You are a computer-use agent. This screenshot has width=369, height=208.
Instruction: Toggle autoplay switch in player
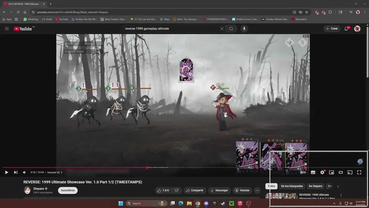(303, 172)
